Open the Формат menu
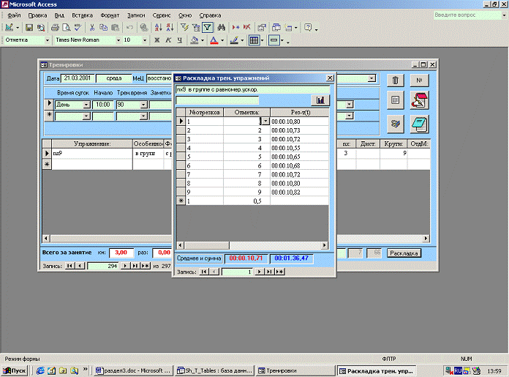509x377 pixels. tap(110, 15)
